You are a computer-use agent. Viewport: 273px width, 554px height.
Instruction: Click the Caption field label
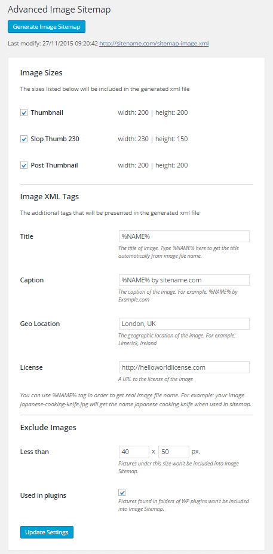pos(32,280)
